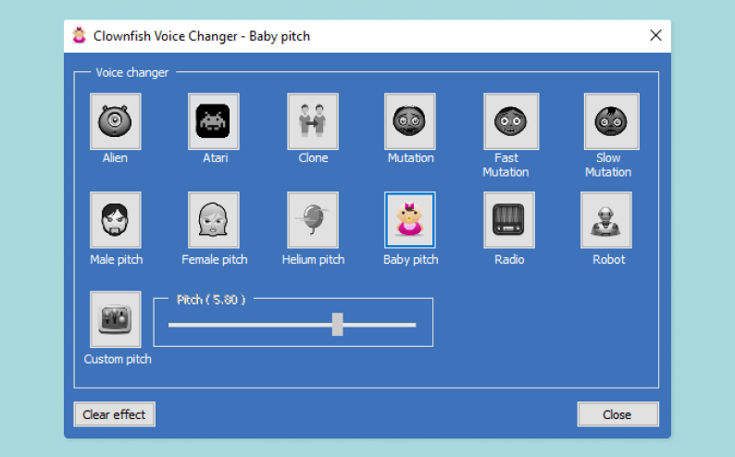
Task: Click the 'Helium pitch' text label
Action: click(x=313, y=259)
